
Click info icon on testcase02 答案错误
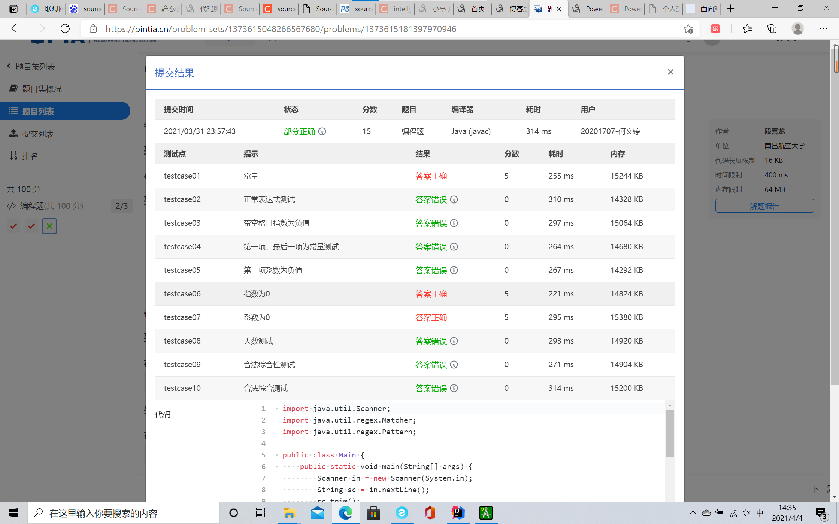(454, 199)
